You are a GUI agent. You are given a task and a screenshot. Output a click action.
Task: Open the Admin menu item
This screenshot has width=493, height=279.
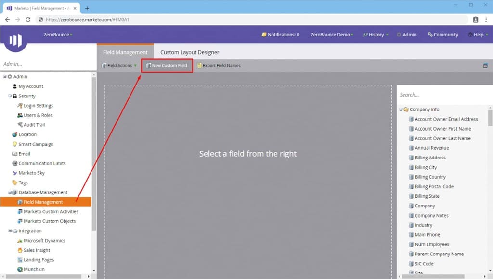406,35
